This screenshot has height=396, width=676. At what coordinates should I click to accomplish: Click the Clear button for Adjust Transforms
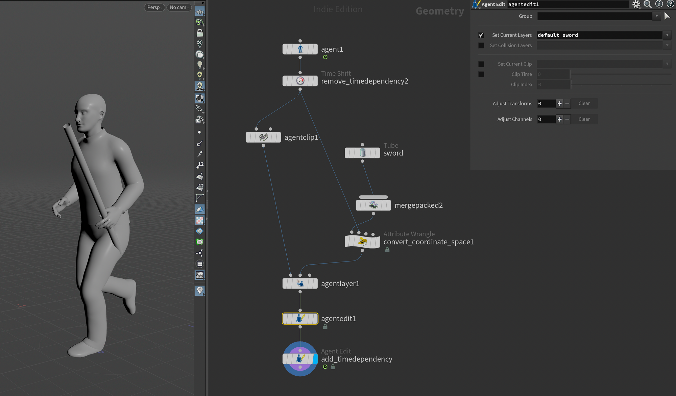tap(584, 103)
